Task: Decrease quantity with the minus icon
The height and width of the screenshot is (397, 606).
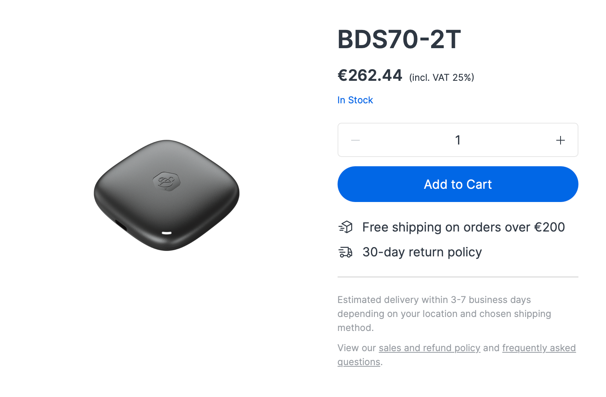Action: click(x=355, y=140)
